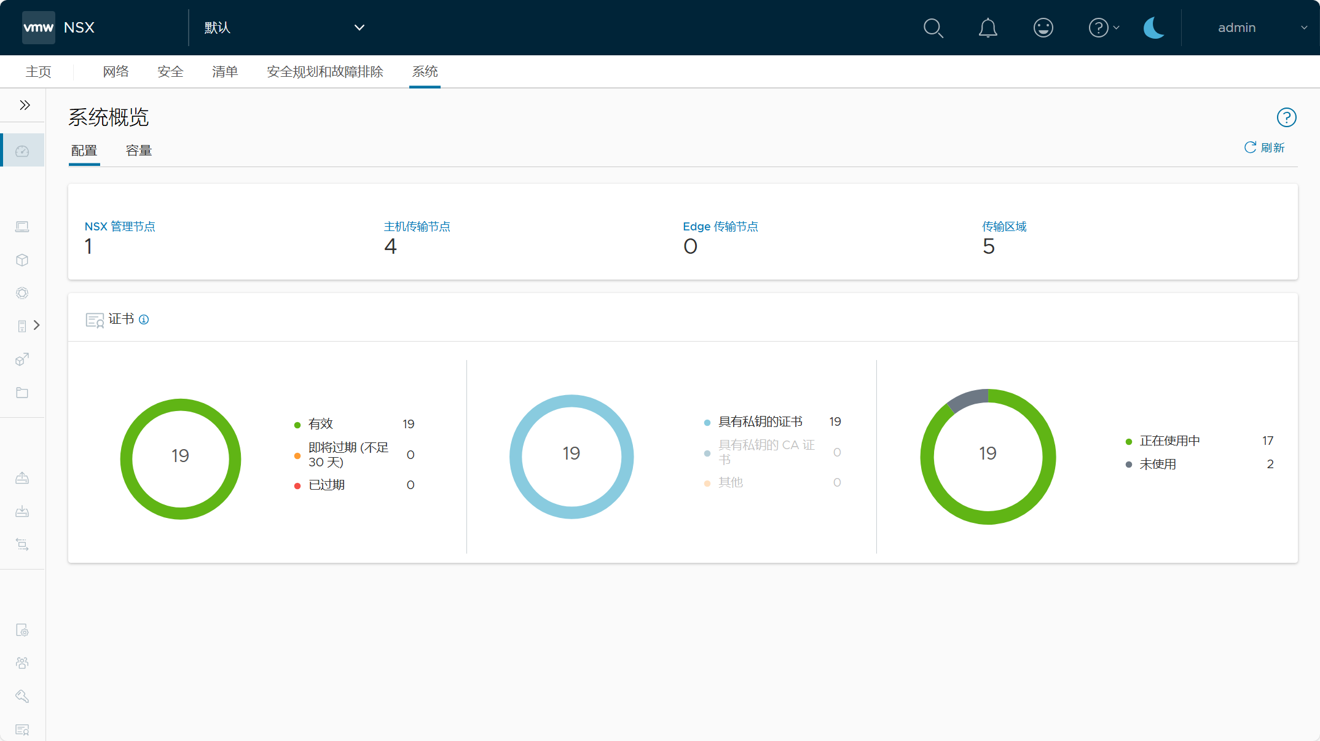Click the upload tray icon in sidebar

click(22, 478)
